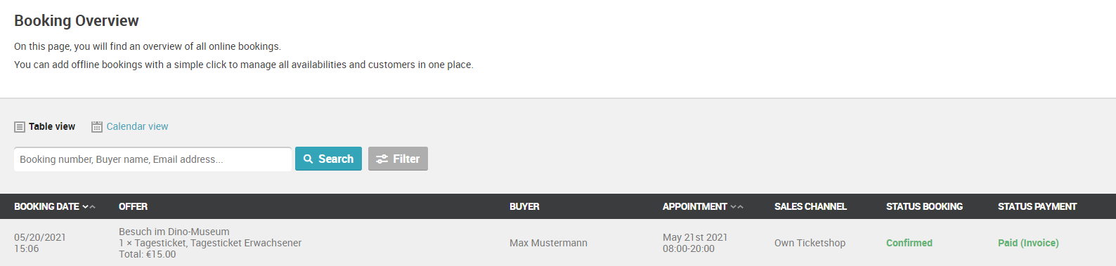The height and width of the screenshot is (266, 1116).
Task: Select buyer Max Mustermann
Action: pyautogui.click(x=548, y=243)
